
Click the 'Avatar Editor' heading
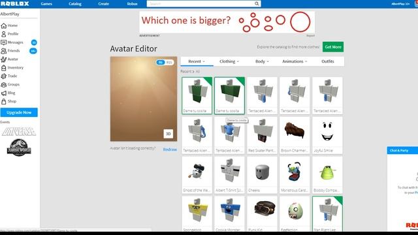pos(133,49)
